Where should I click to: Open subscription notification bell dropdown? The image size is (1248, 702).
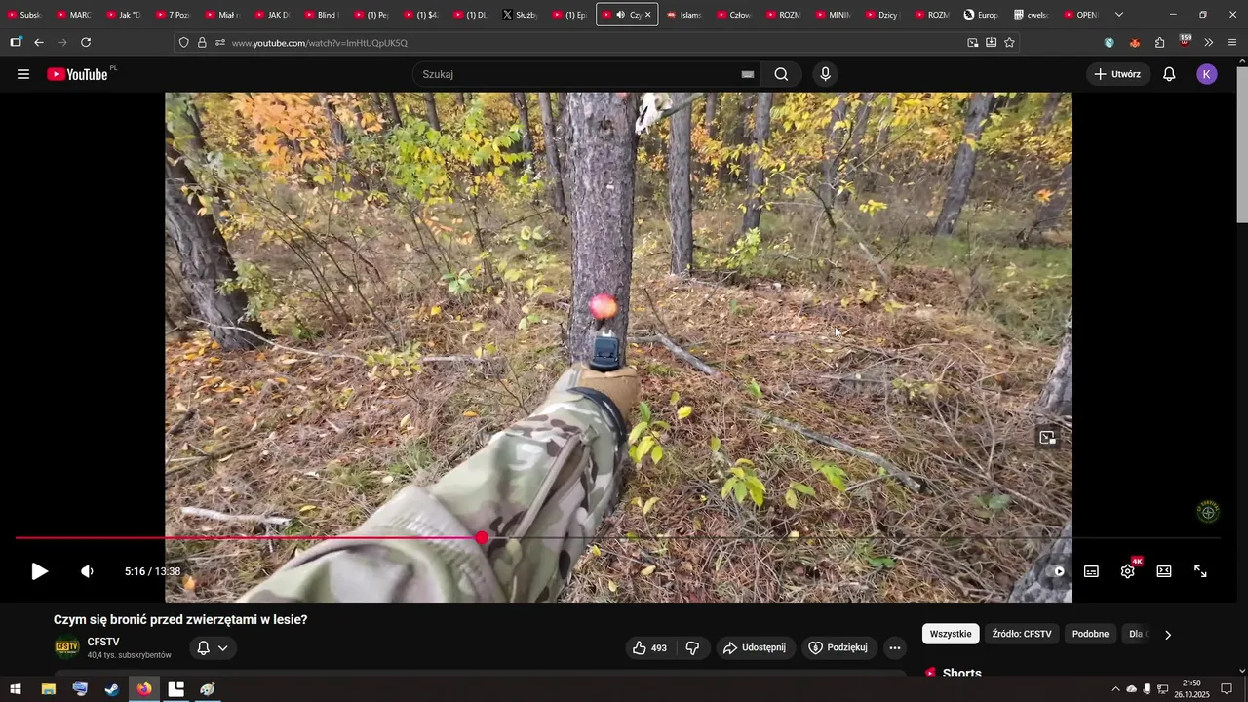click(x=213, y=647)
